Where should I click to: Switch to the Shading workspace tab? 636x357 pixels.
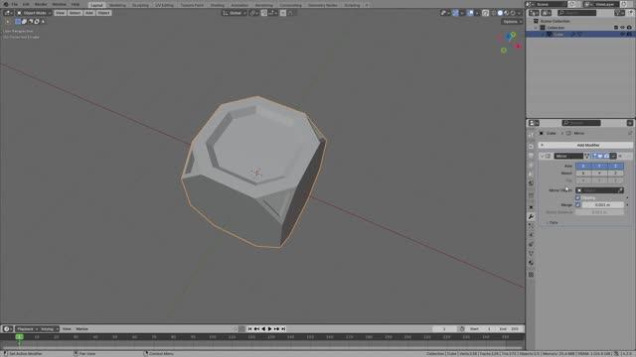pos(217,5)
